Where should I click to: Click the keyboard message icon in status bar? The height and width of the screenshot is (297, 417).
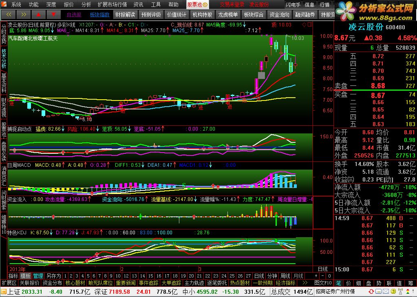click(378, 292)
